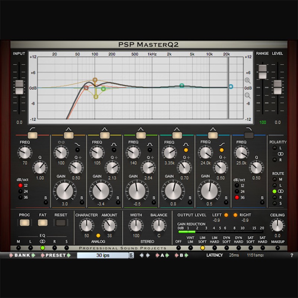The image size is (298, 298).
Task: Copy to B with the red arrow
Action: point(177,255)
